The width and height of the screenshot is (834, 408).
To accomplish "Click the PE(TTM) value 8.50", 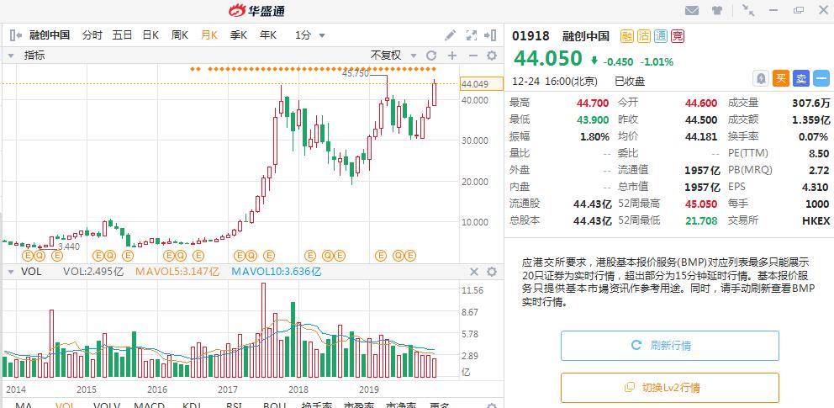I will click(x=819, y=153).
